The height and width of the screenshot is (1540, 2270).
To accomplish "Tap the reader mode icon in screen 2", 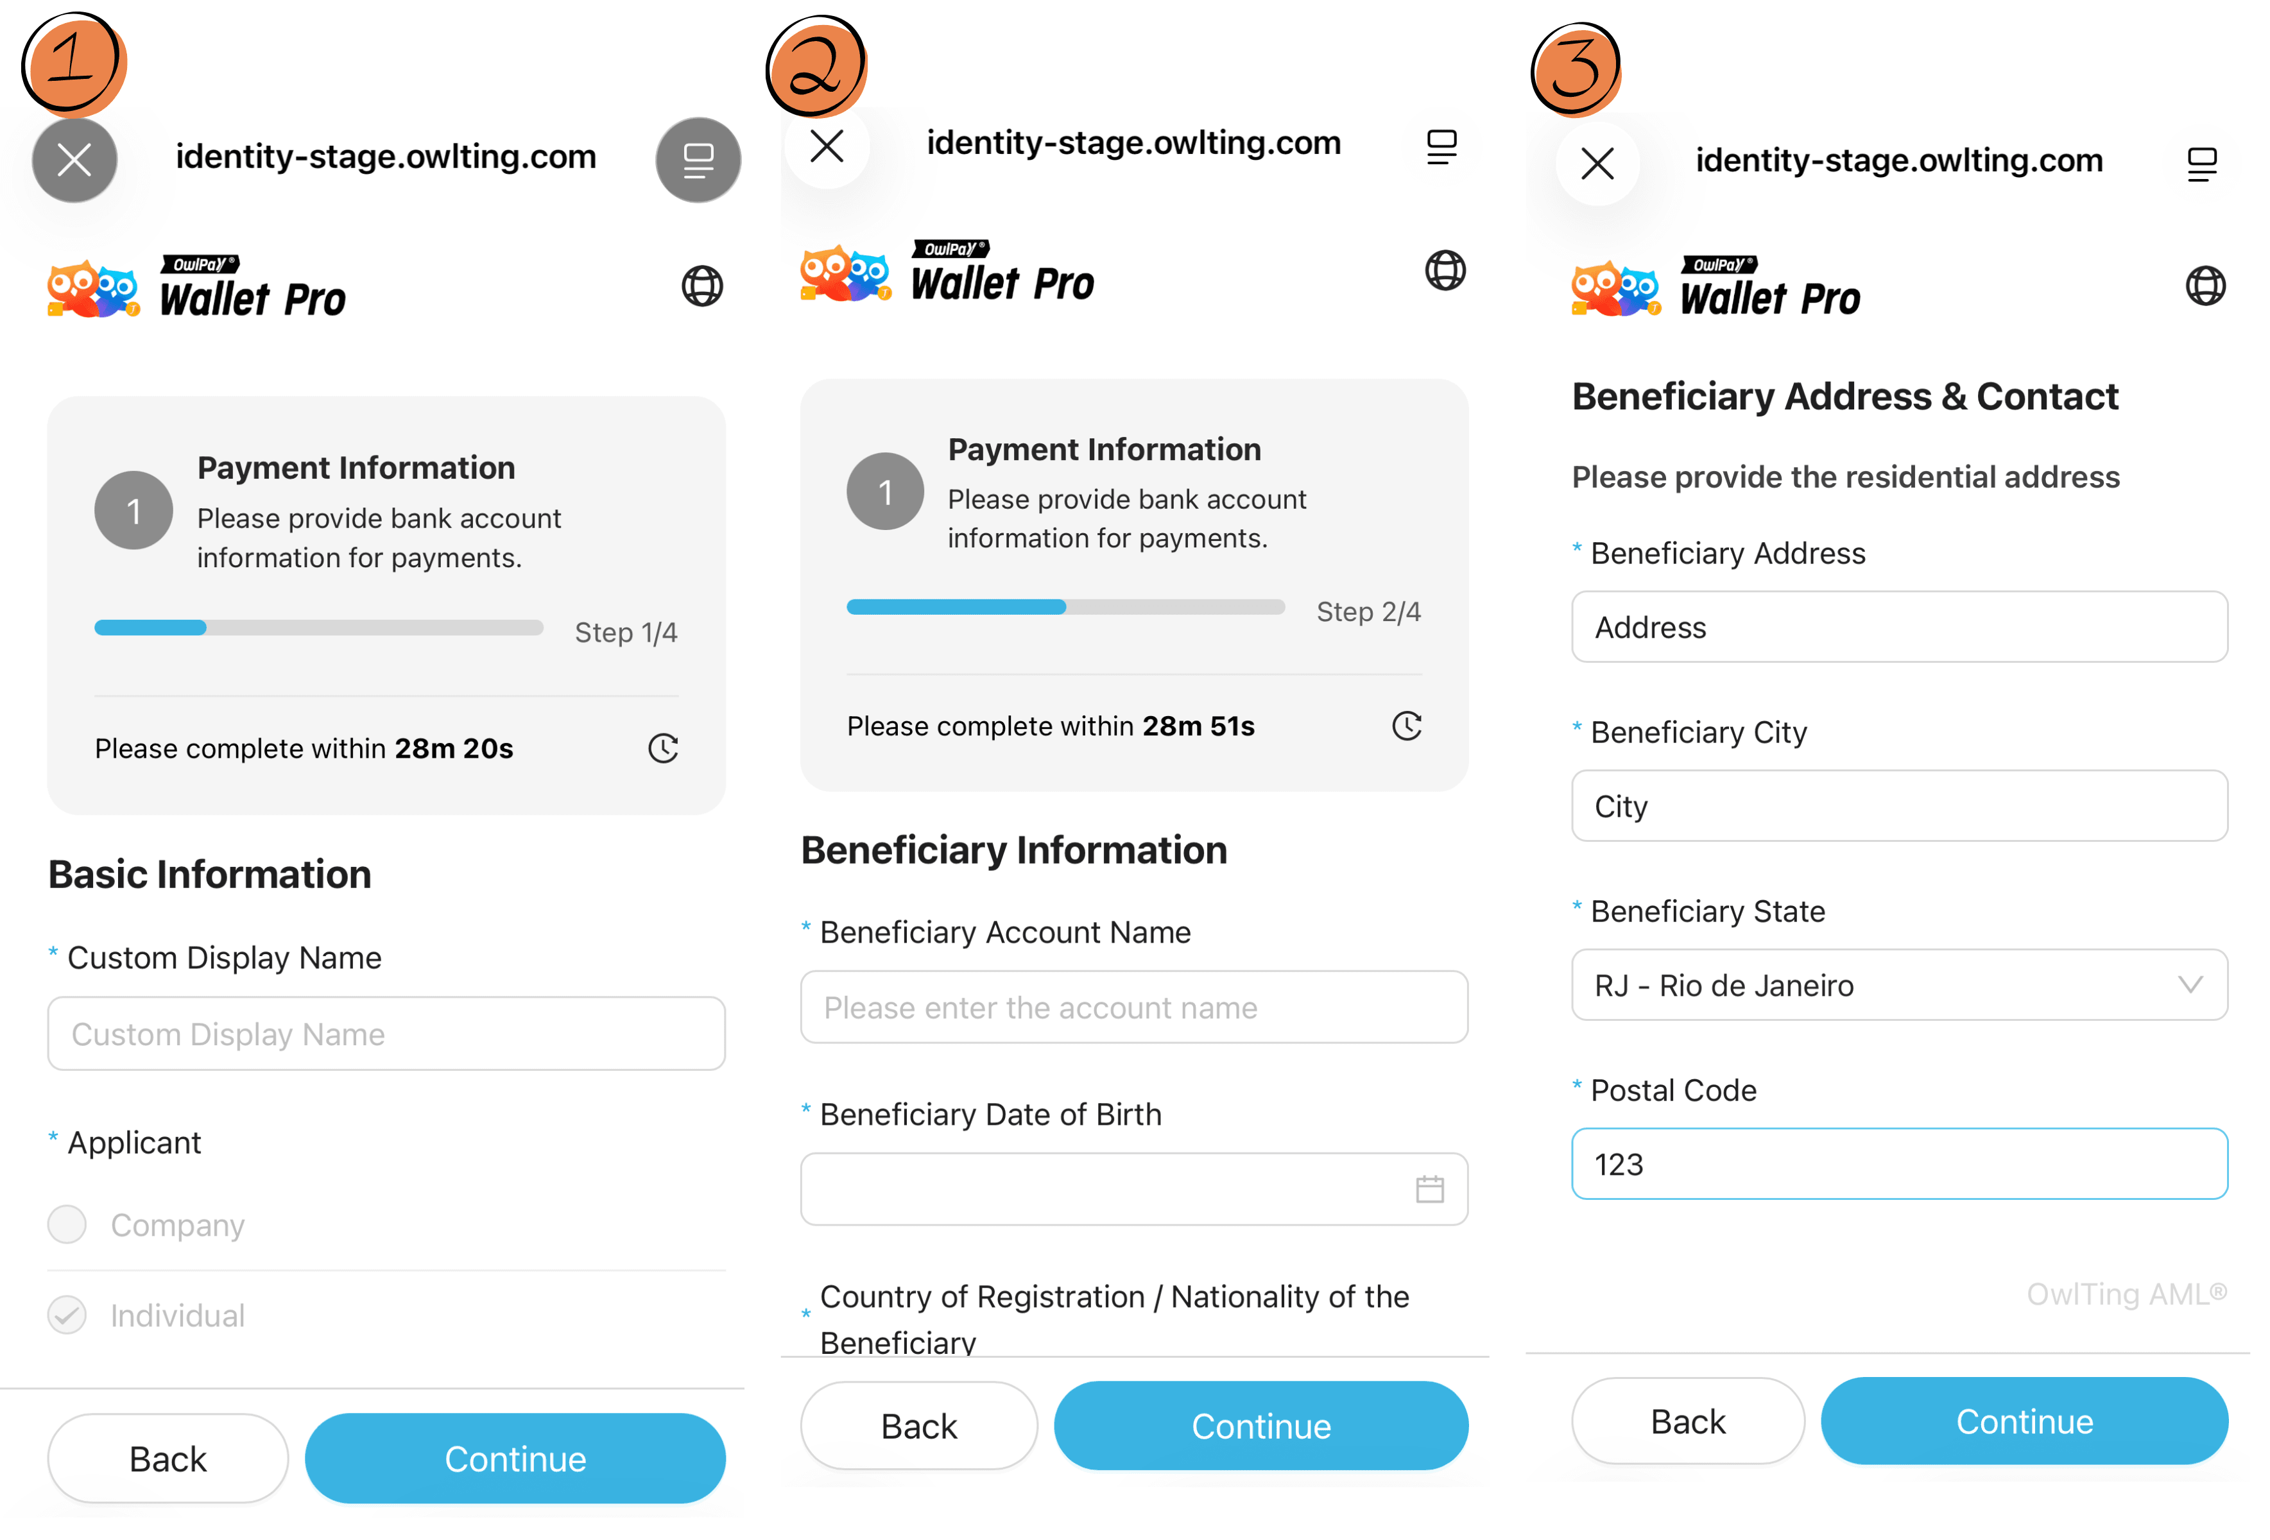I will pyautogui.click(x=1441, y=146).
